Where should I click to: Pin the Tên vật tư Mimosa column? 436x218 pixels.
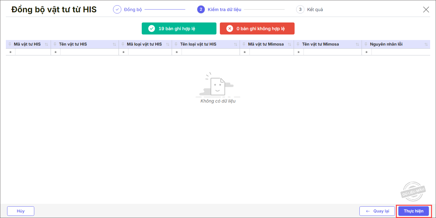point(298,44)
